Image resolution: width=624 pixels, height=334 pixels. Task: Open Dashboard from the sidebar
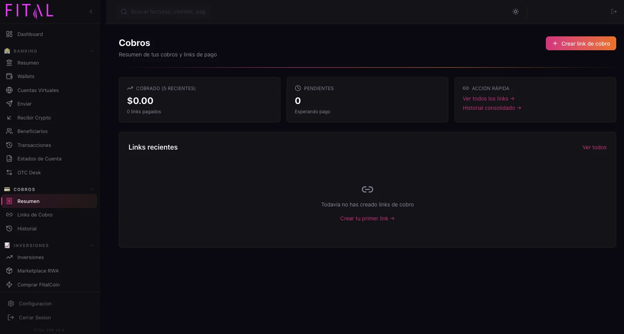(x=50, y=34)
